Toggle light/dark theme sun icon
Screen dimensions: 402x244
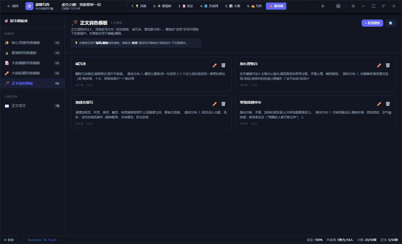pyautogui.click(x=353, y=6)
